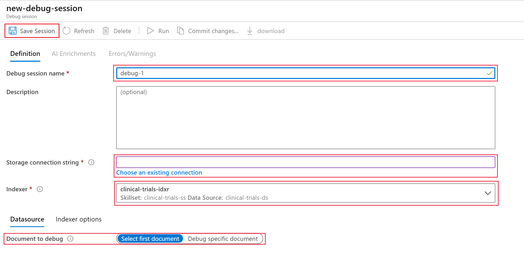Click the Commit changes copy icon
Screen dimensions: 524x257
(180, 31)
